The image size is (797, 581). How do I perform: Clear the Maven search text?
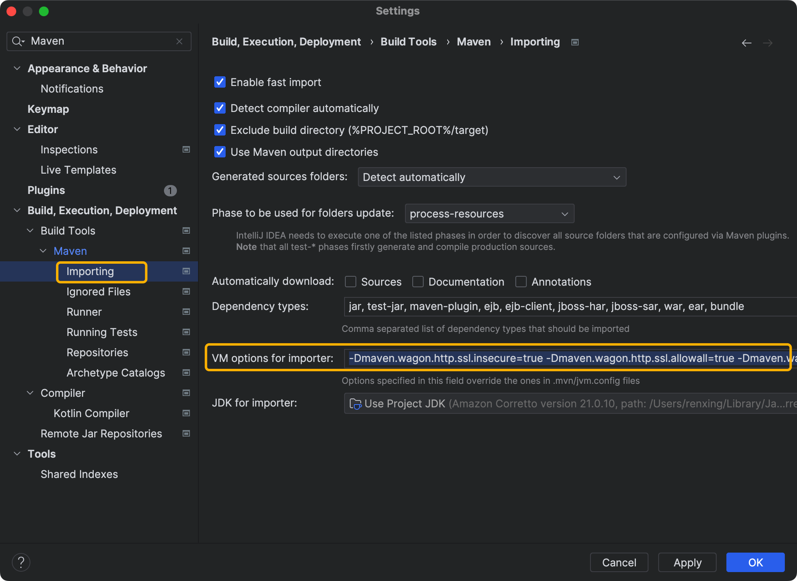179,41
